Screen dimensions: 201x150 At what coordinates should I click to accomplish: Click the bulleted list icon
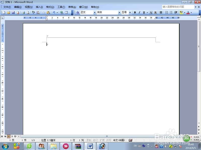[x=171, y=12]
